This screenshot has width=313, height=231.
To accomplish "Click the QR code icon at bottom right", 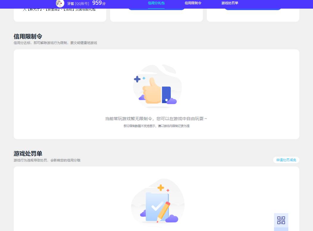I will (281, 221).
